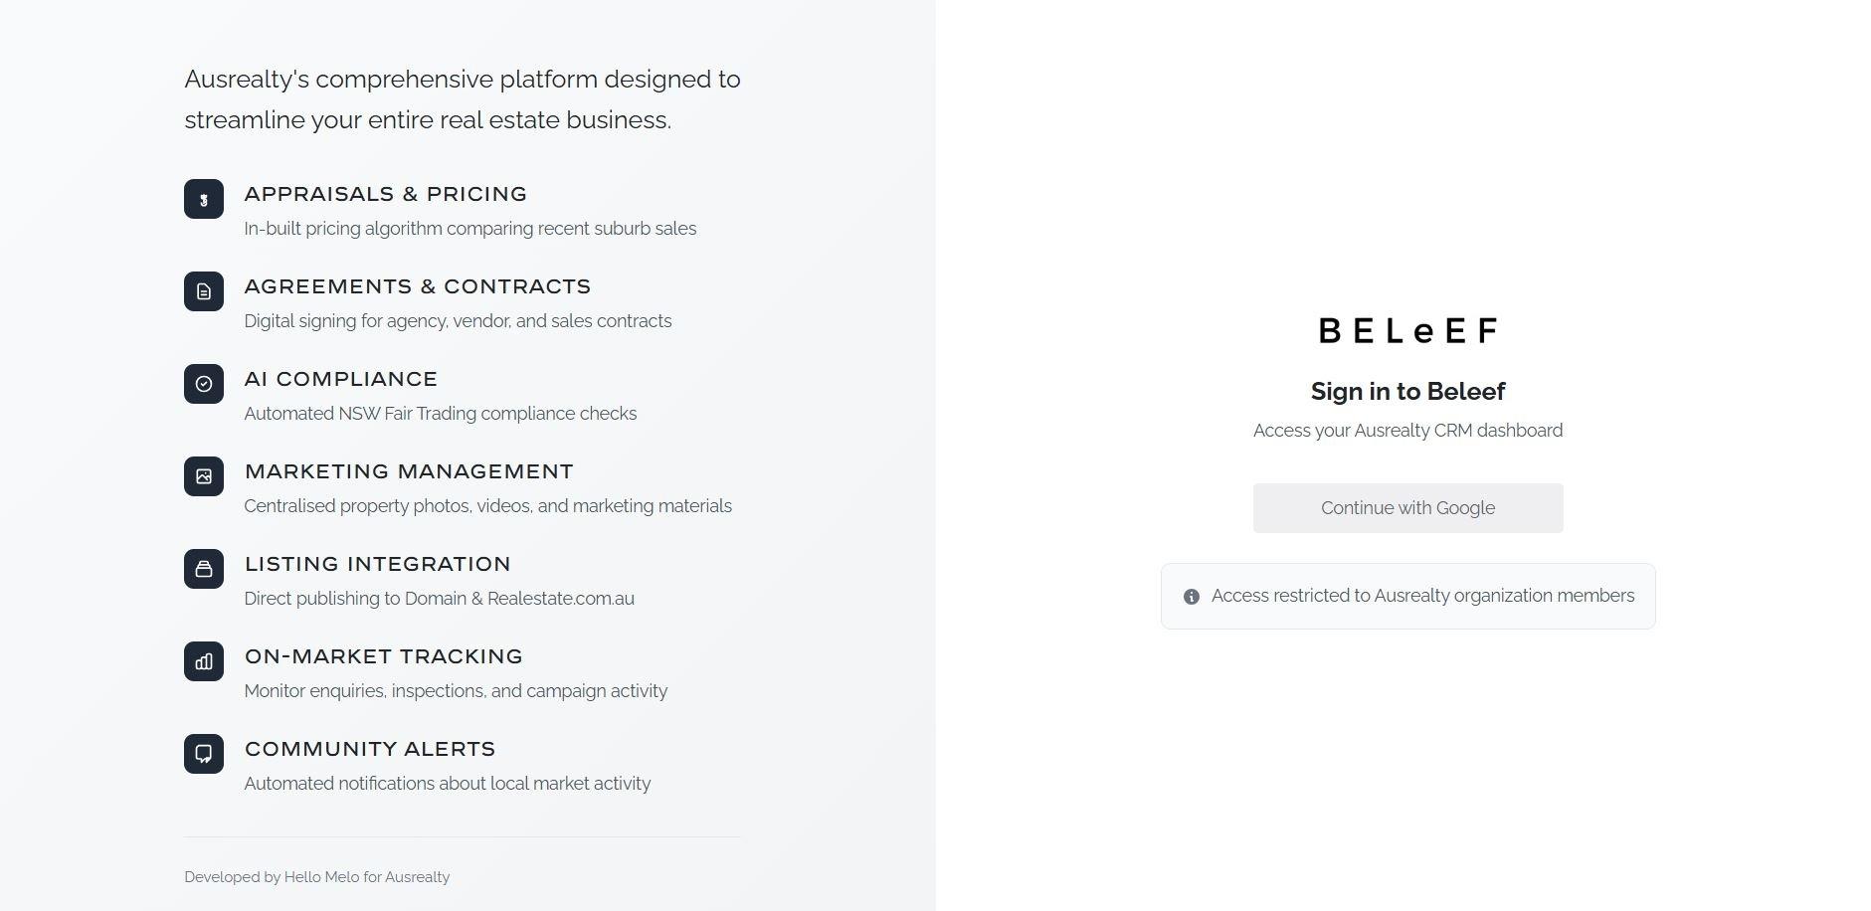Click the Listing Integration heading
Image resolution: width=1871 pixels, height=911 pixels.
pos(377,564)
